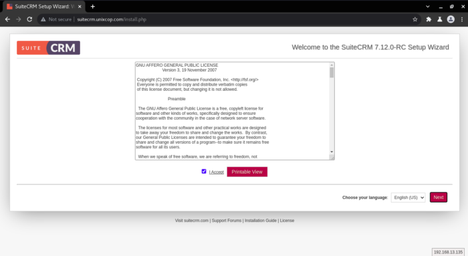
Task: Click the Choose your language label
Action: [365, 198]
